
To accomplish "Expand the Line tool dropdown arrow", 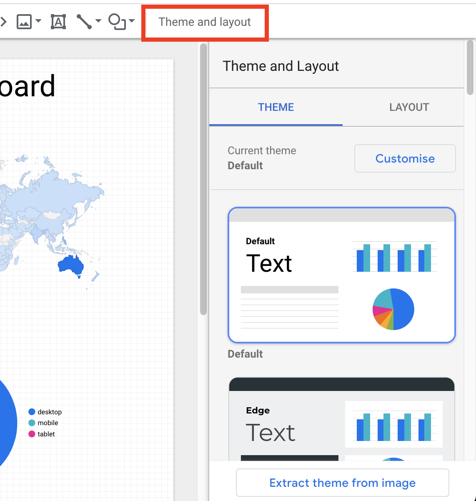I will [x=98, y=21].
